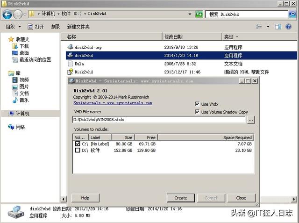Open 桌面 in navigation pane
Screen dimensions: 299x223
click(21, 53)
